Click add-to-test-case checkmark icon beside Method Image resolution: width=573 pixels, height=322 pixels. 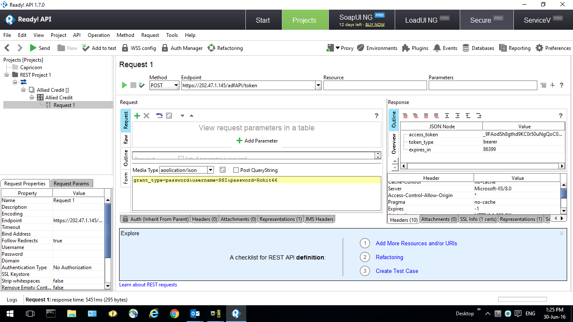click(142, 85)
